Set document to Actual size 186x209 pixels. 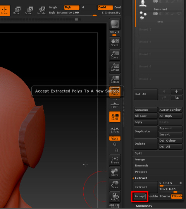[x=115, y=67]
